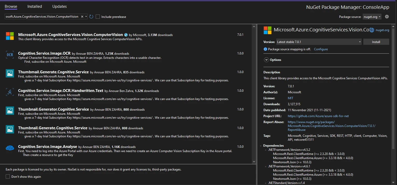This screenshot has height=185, width=397.
Task: Collapse the .NETFramework v4.5.2 dependency node
Action: (265, 150)
